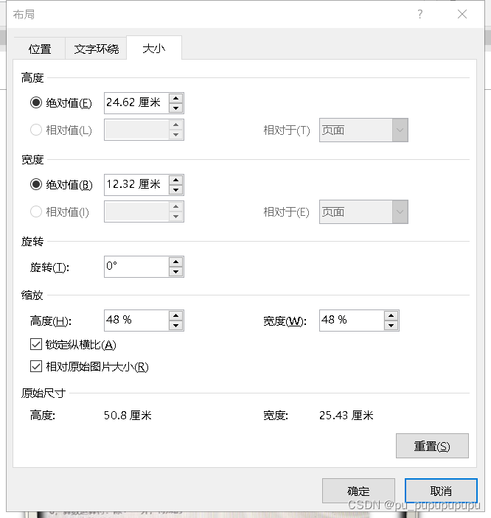Select width 相对值(I) radio button

click(36, 211)
